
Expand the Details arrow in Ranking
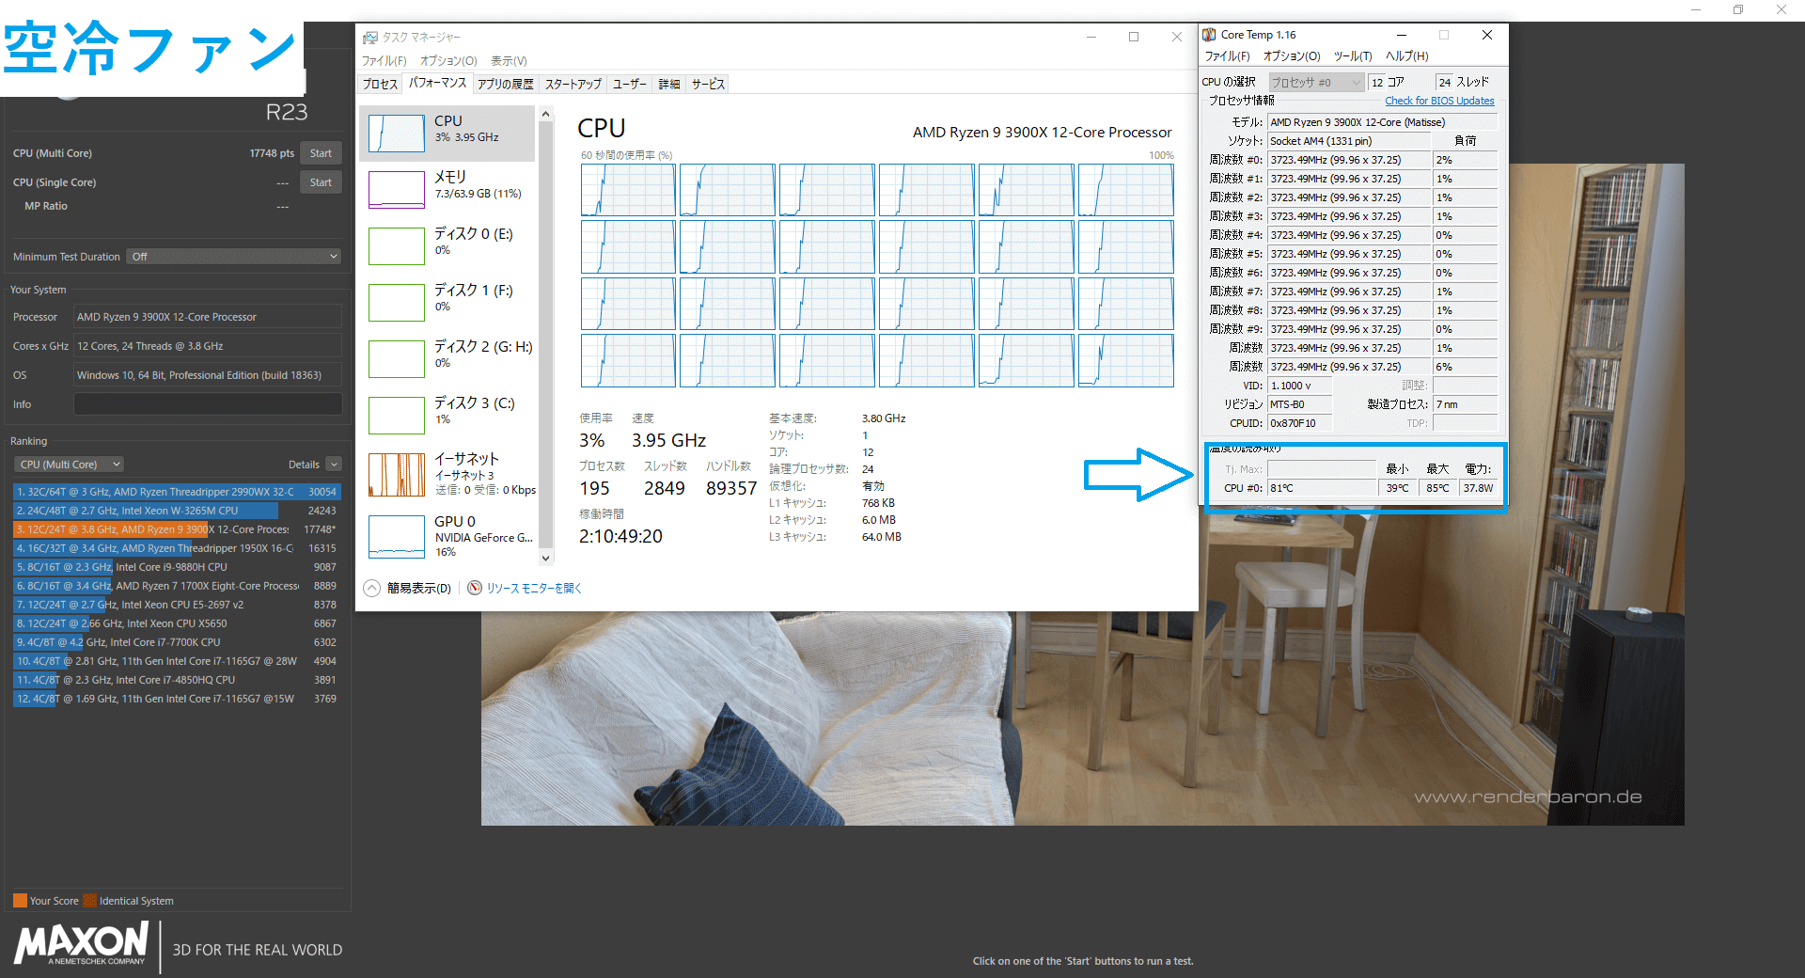334,465
